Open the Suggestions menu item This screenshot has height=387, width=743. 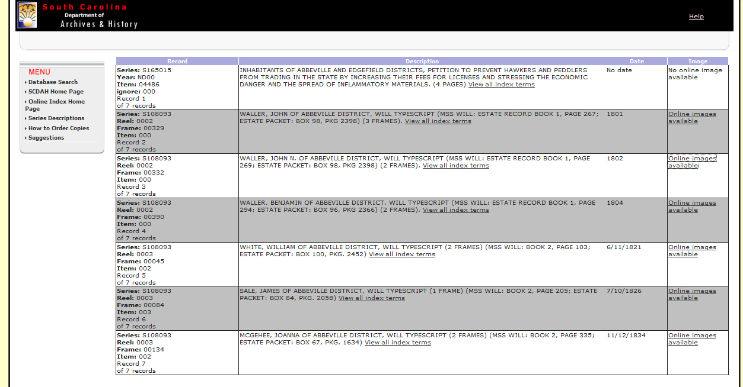[46, 138]
